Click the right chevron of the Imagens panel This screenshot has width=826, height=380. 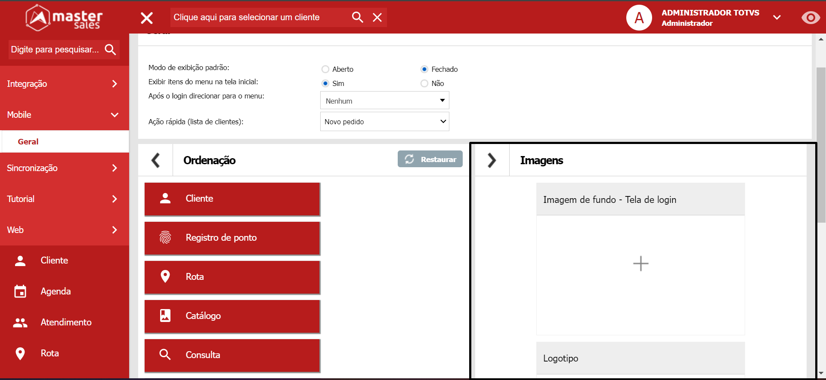click(x=492, y=160)
